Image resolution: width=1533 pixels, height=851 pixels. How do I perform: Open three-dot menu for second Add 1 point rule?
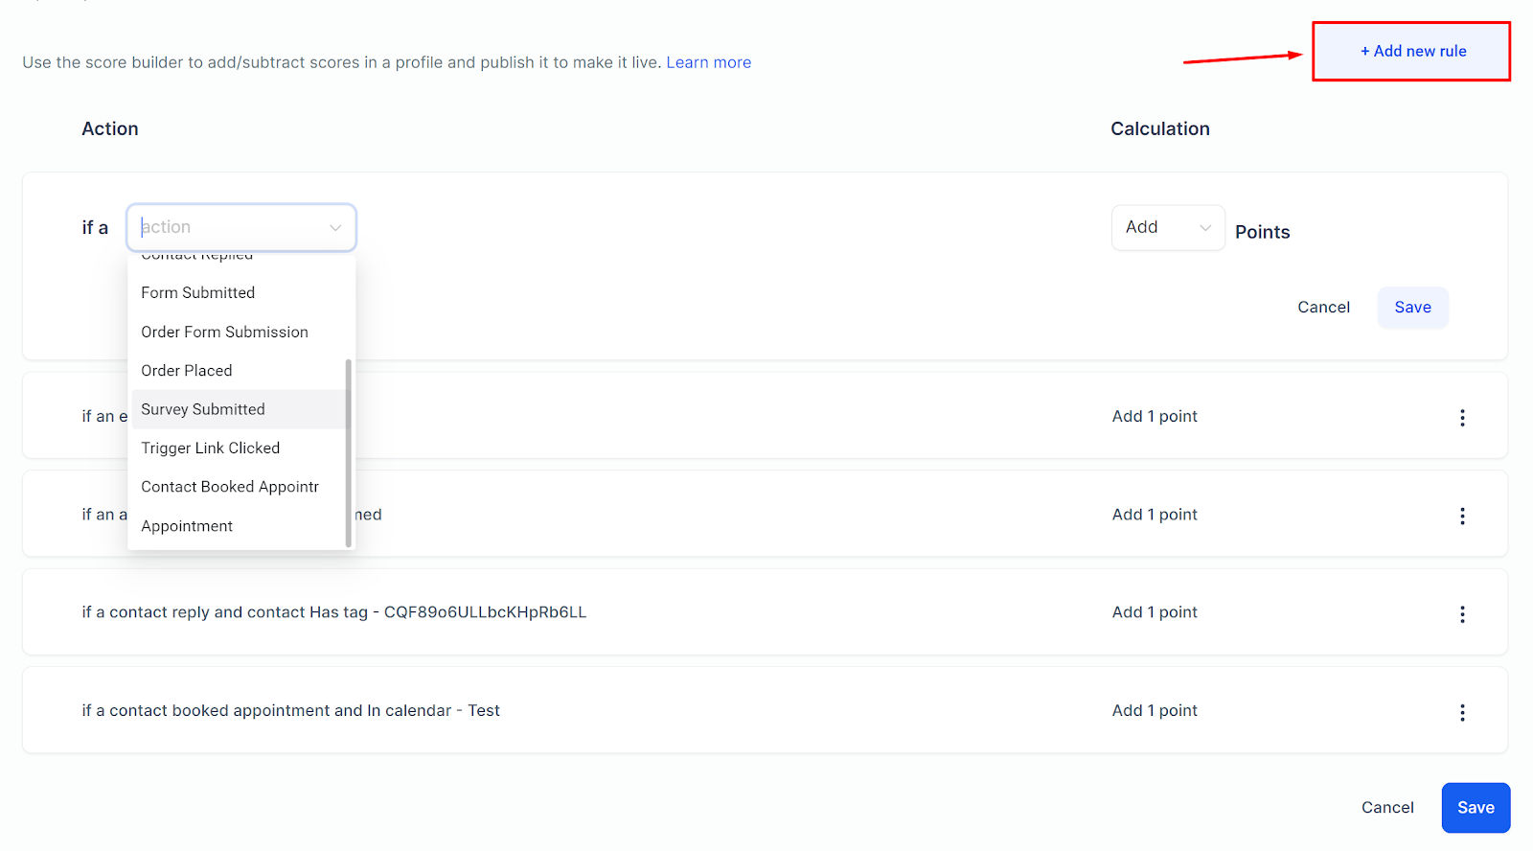click(1462, 517)
